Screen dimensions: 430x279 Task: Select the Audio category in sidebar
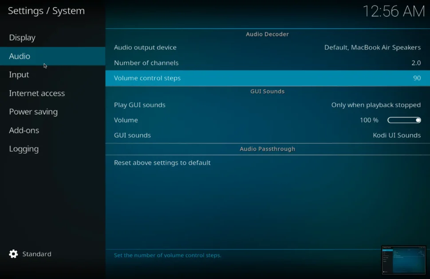tap(20, 56)
